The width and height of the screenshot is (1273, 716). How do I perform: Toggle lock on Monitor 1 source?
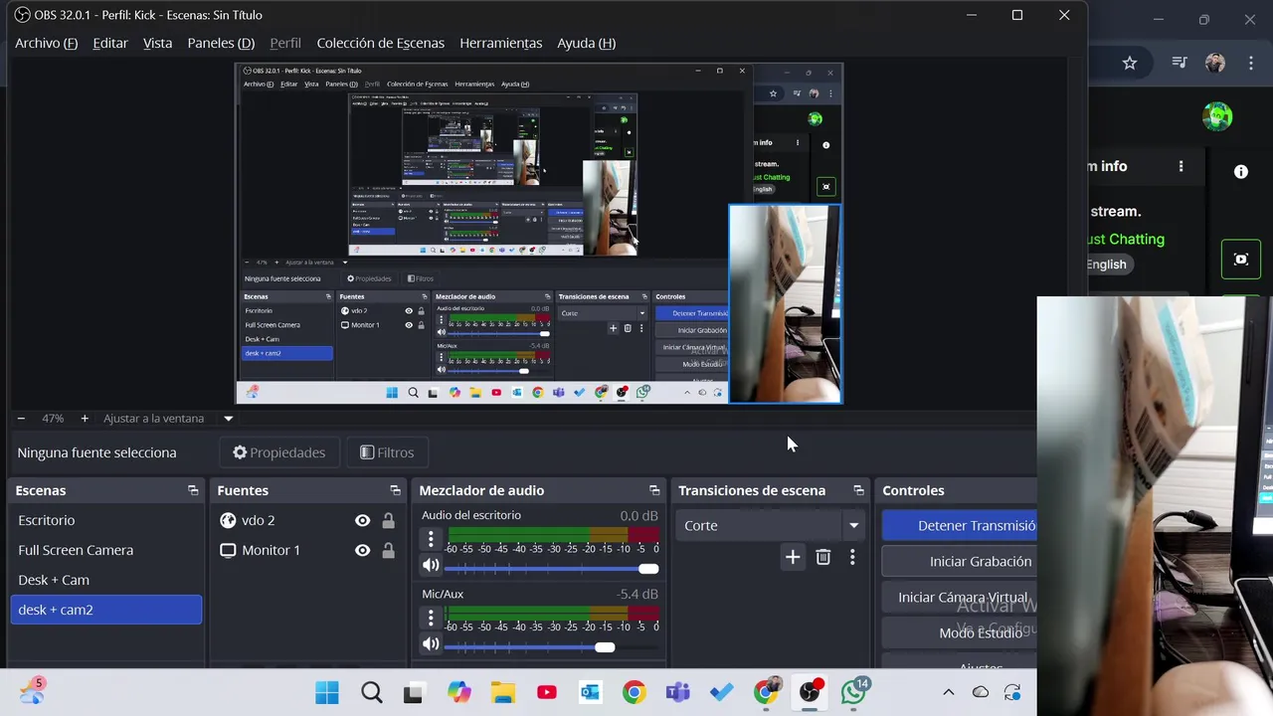coord(388,550)
